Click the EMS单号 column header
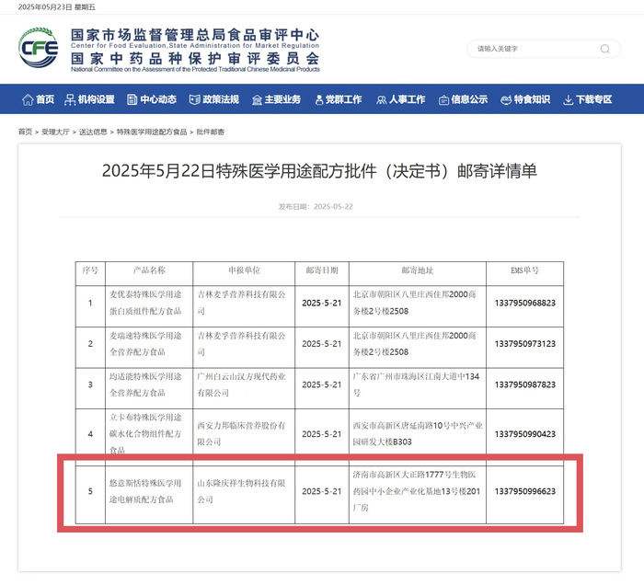Screen dimensions: 644x585 (524, 270)
